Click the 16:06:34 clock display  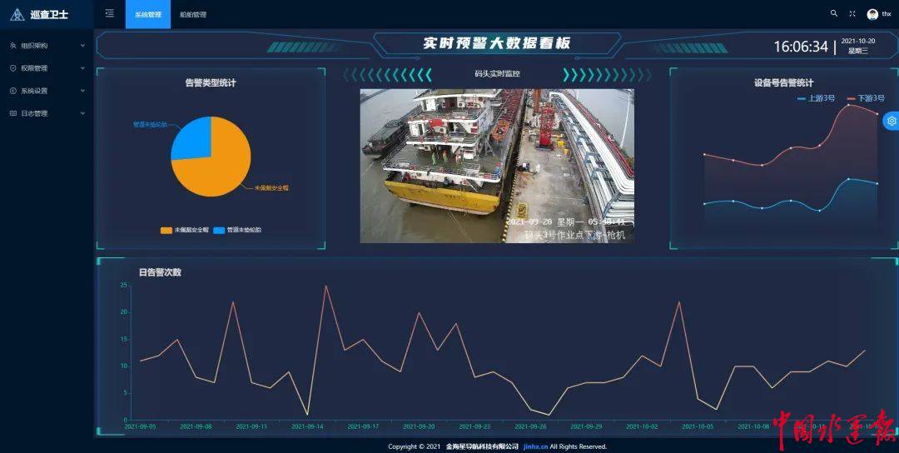pyautogui.click(x=801, y=47)
